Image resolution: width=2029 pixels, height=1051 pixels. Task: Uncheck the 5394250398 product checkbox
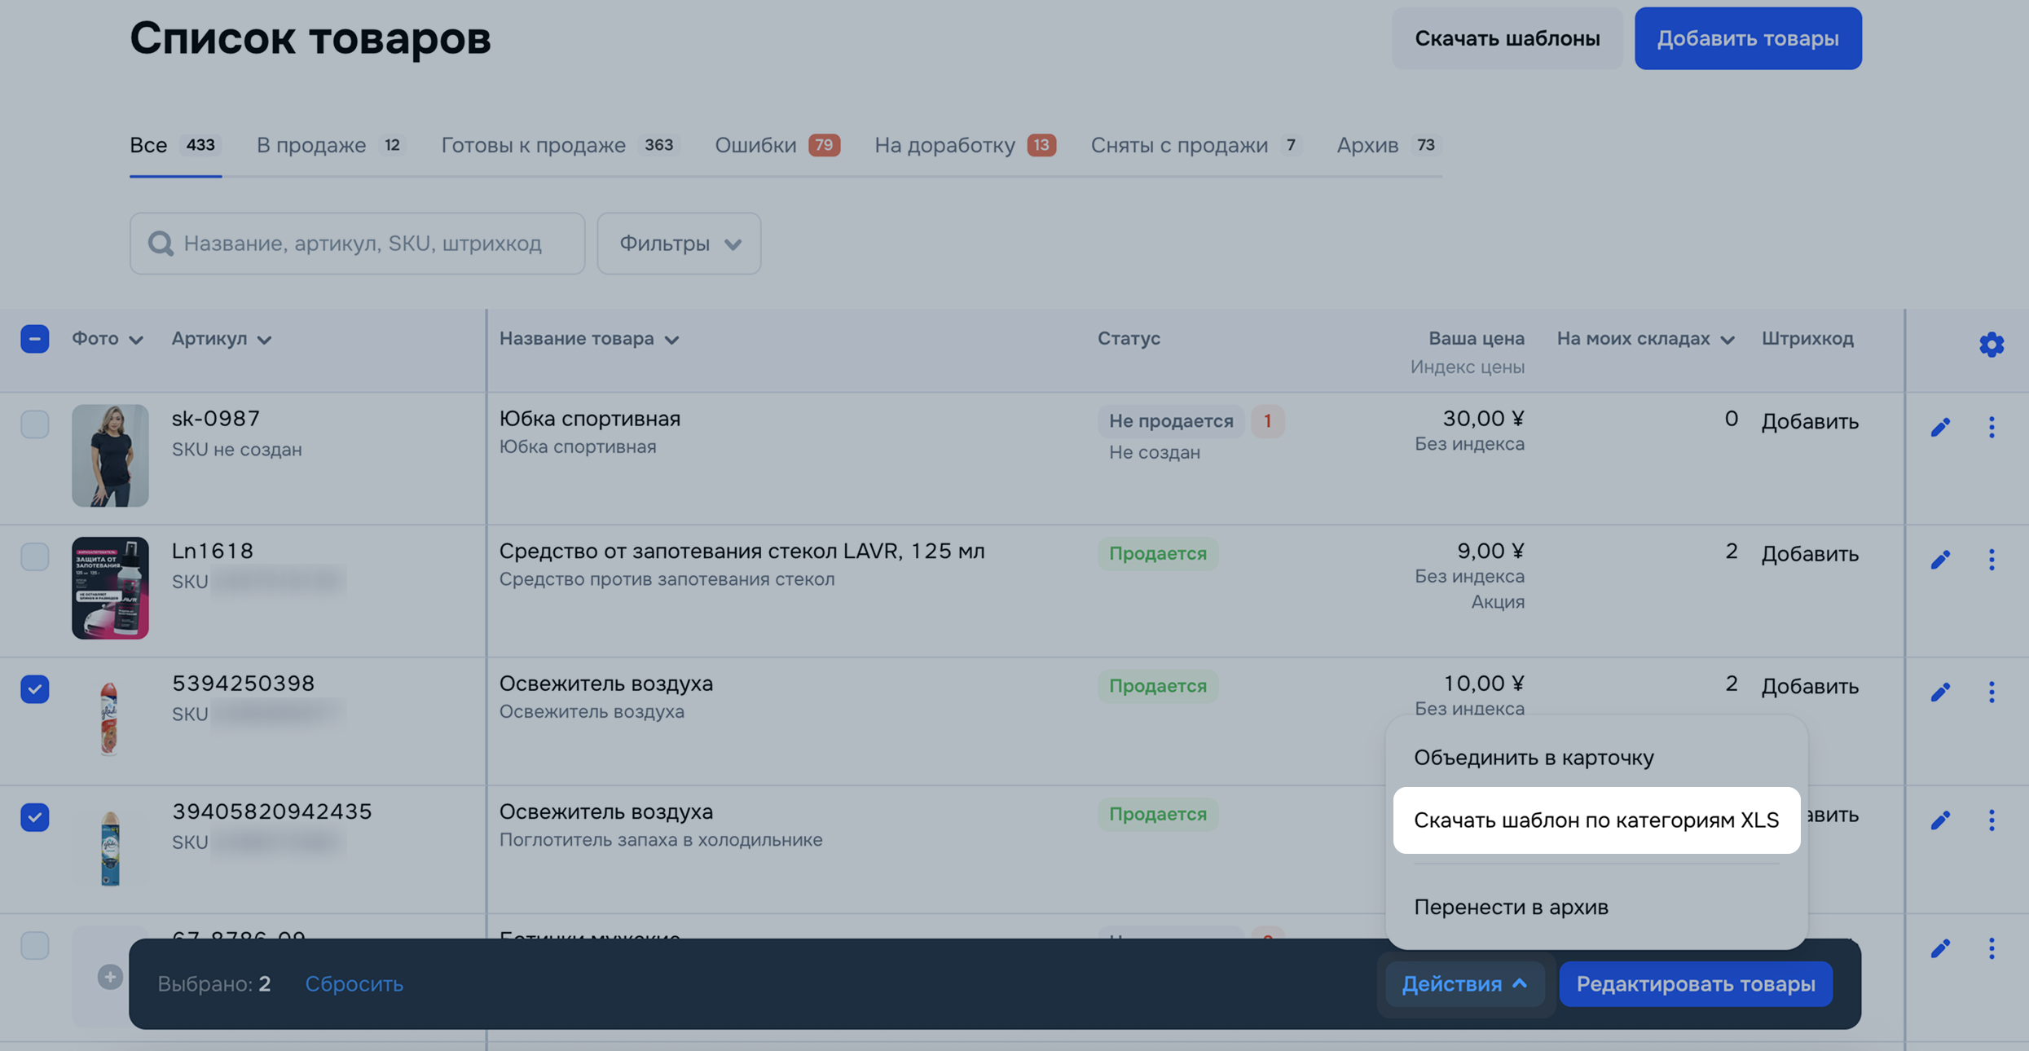pyautogui.click(x=35, y=688)
